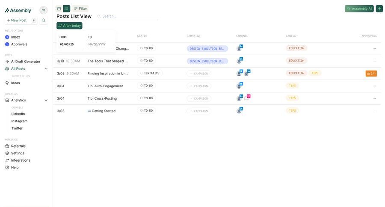Open Analytics section
The width and height of the screenshot is (385, 207).
click(x=18, y=100)
